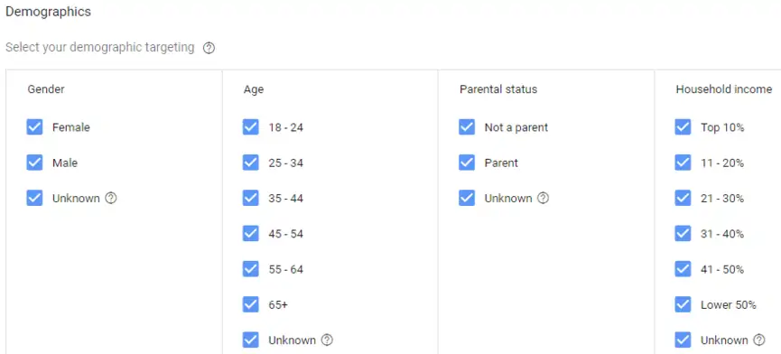Click help icon next to Age Unknown

327,340
